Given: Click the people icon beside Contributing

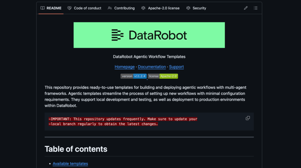Looking at the screenshot, I should coord(110,8).
